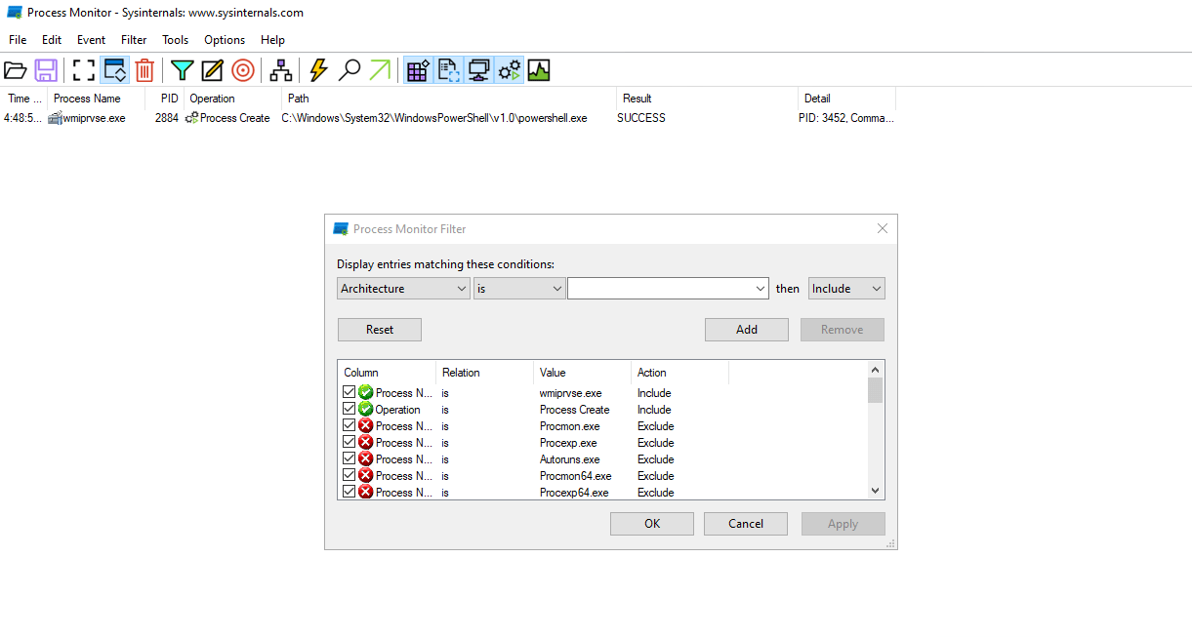Click red X icon of Autoruns.exe filter
1193x637 pixels.
[366, 458]
